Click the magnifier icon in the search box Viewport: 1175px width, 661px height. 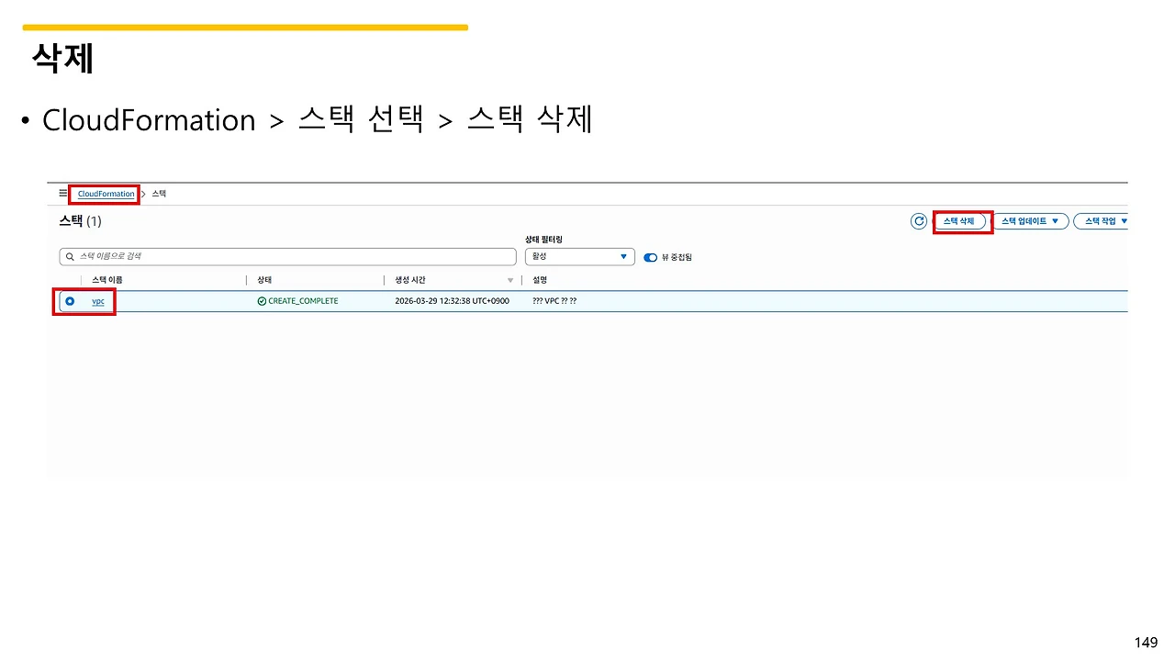point(69,256)
